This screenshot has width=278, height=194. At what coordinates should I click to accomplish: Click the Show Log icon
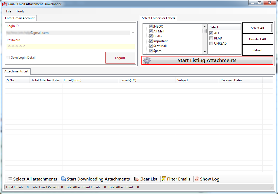[x=197, y=179]
